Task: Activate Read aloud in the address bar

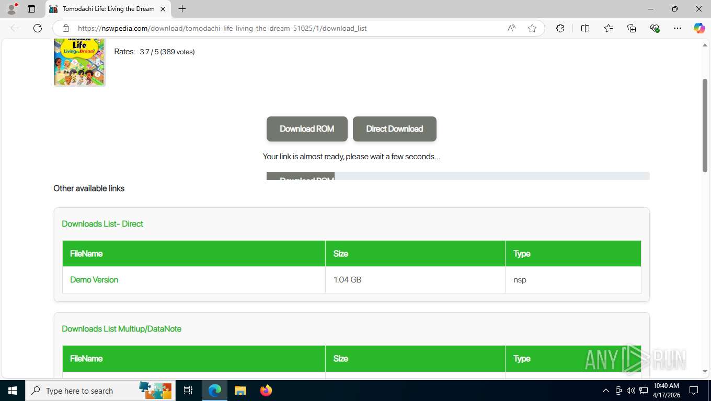Action: tap(511, 28)
